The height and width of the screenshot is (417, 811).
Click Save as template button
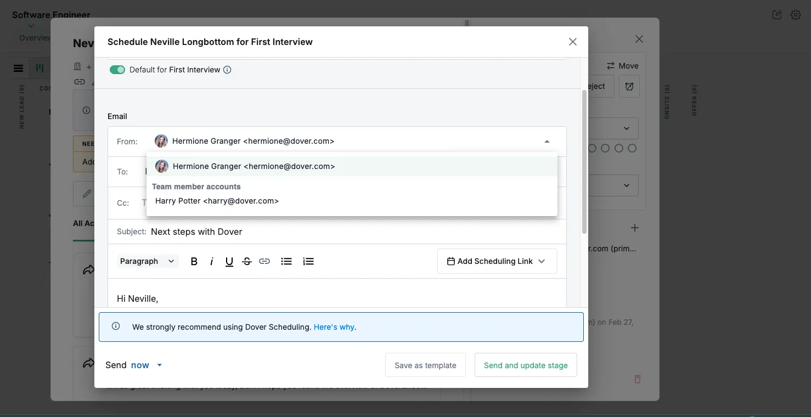[x=425, y=365]
